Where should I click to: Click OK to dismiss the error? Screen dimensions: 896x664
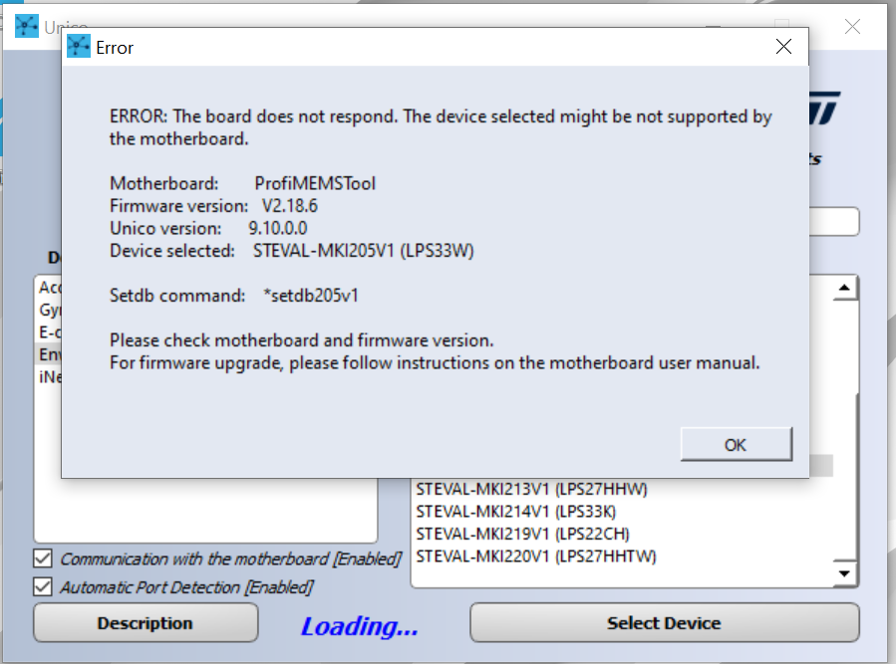point(736,444)
